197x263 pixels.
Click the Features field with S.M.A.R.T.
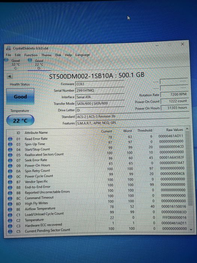(x=132, y=123)
